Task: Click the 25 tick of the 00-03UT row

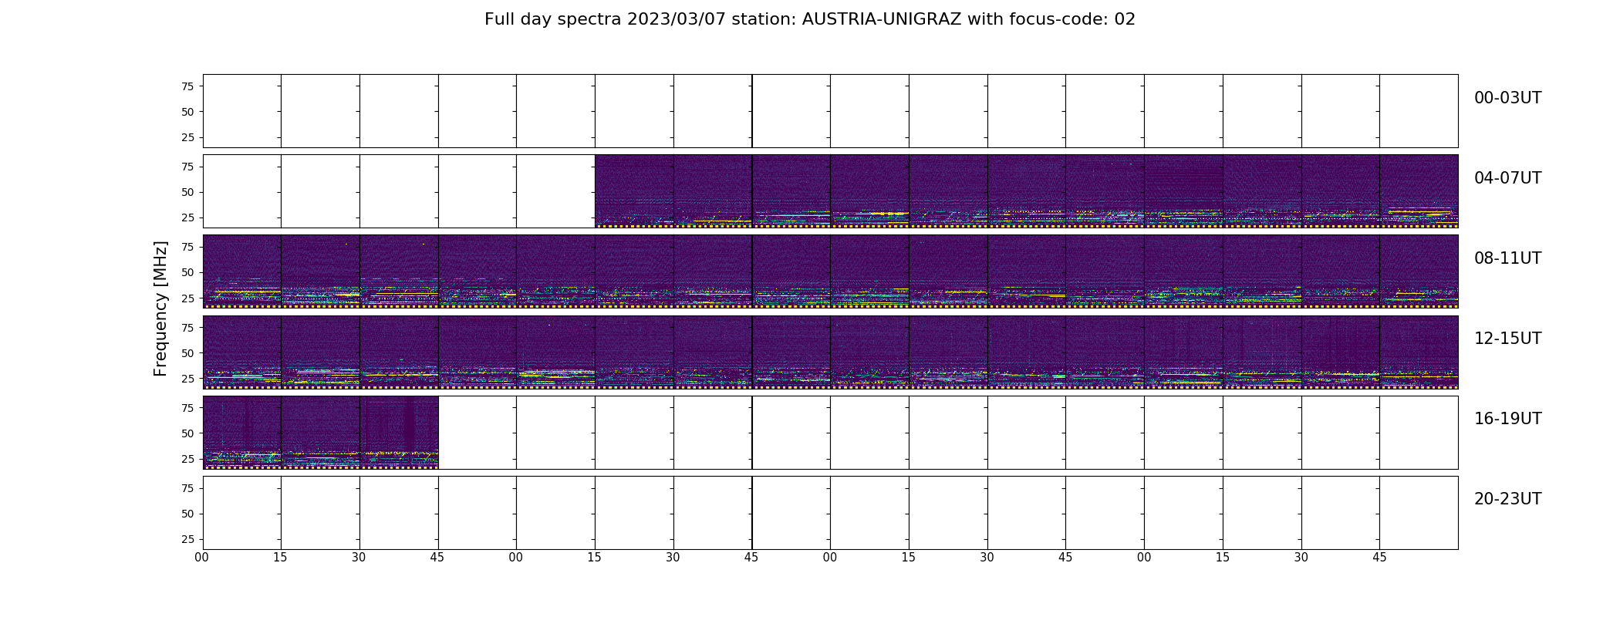Action: [187, 137]
